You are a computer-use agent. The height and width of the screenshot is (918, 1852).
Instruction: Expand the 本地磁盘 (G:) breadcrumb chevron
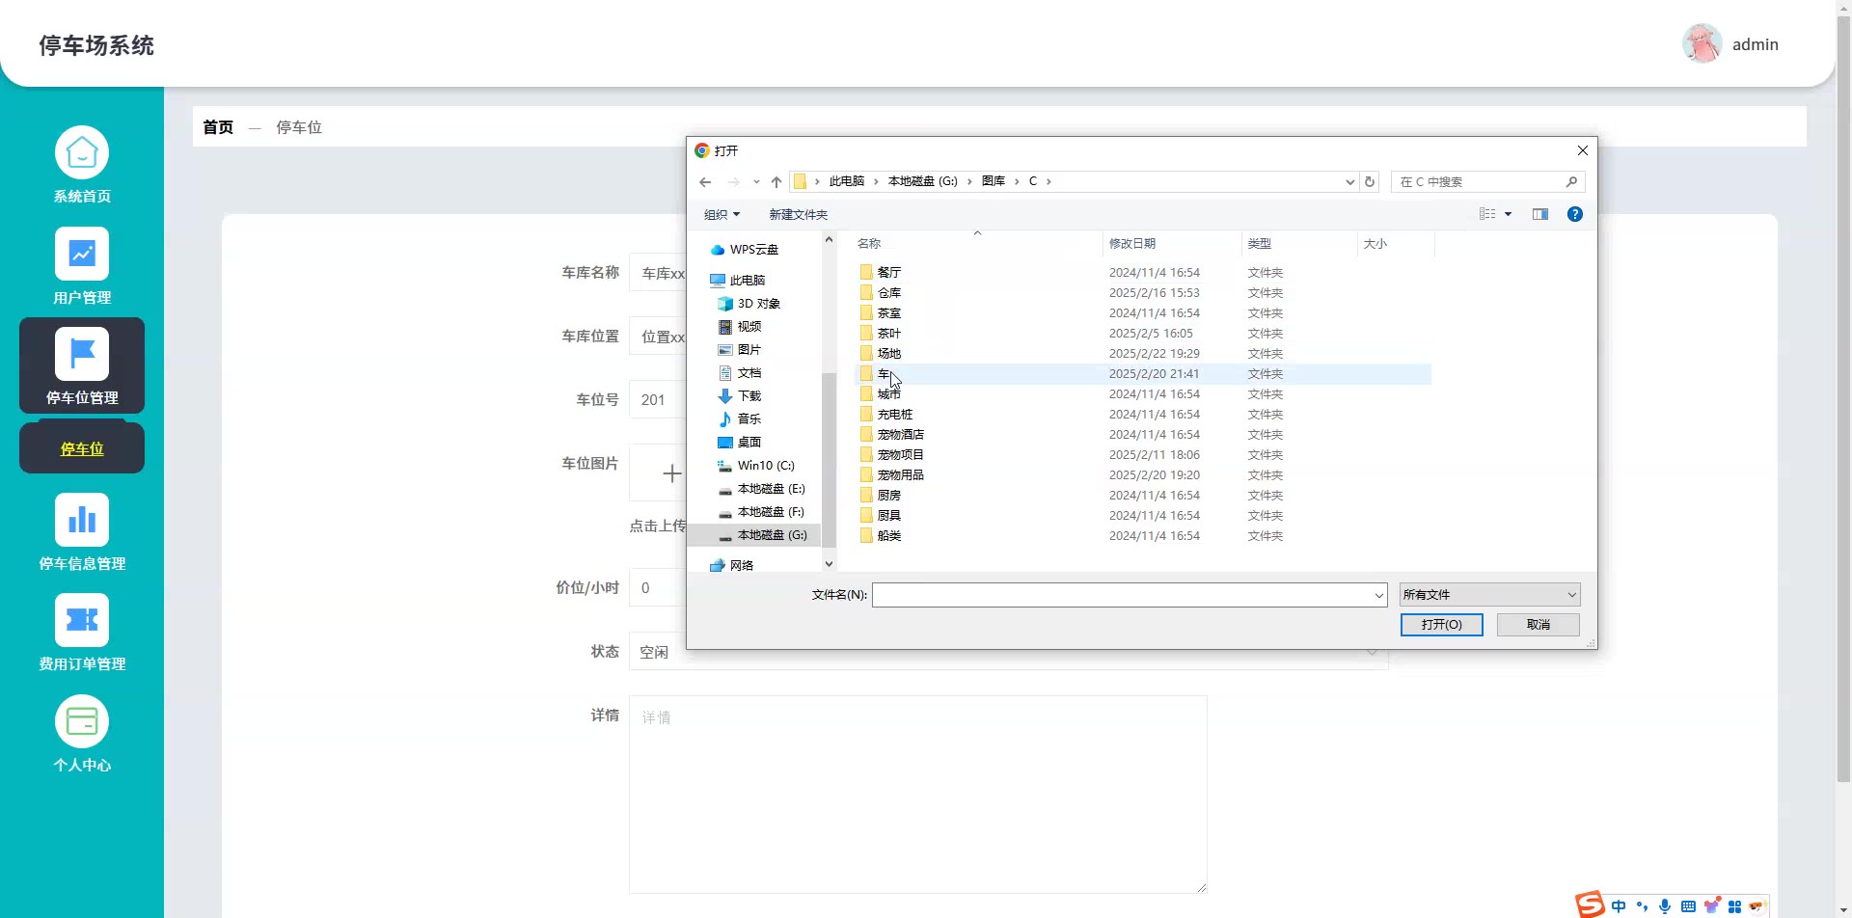[x=969, y=181]
